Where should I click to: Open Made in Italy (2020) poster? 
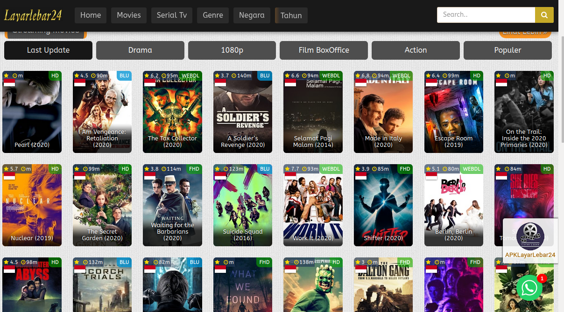click(x=383, y=112)
